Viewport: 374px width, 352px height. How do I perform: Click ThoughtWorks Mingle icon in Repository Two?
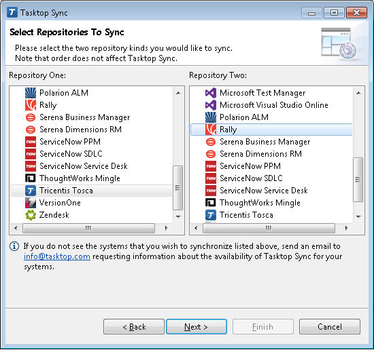[211, 203]
